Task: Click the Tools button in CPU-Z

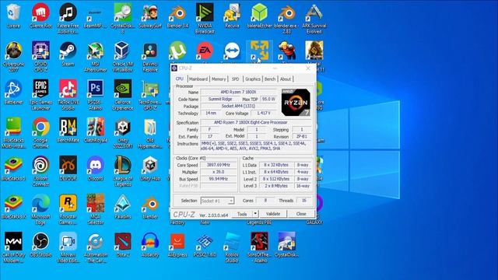Action: [x=242, y=214]
